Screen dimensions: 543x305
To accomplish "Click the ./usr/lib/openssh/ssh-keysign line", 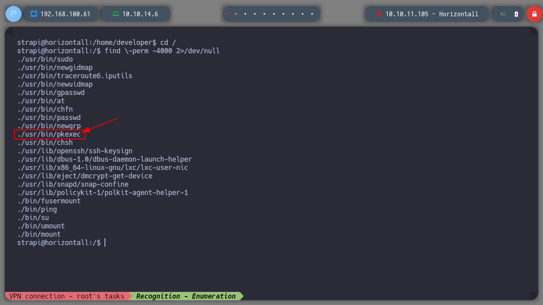I will click(x=75, y=151).
